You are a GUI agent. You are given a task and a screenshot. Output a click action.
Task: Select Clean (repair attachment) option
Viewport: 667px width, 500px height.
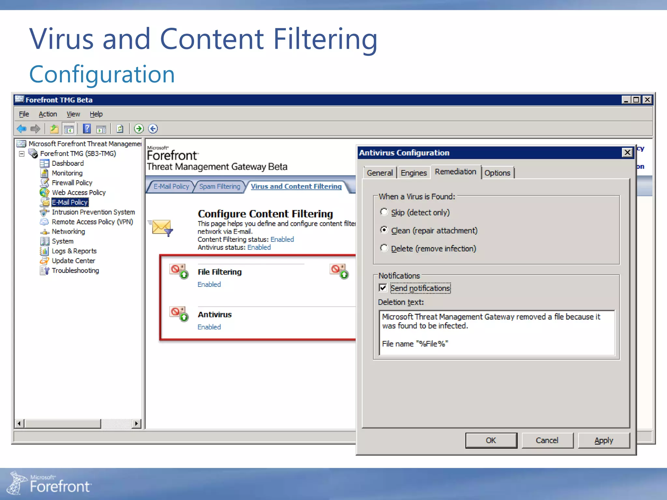click(x=384, y=230)
